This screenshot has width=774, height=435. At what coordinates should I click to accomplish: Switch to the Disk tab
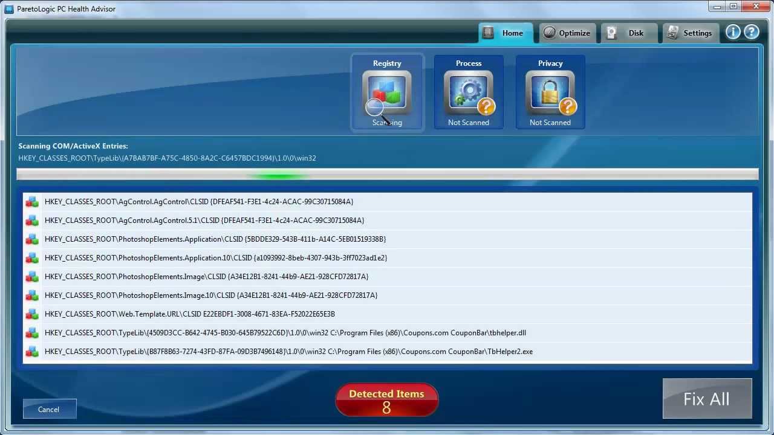click(629, 33)
